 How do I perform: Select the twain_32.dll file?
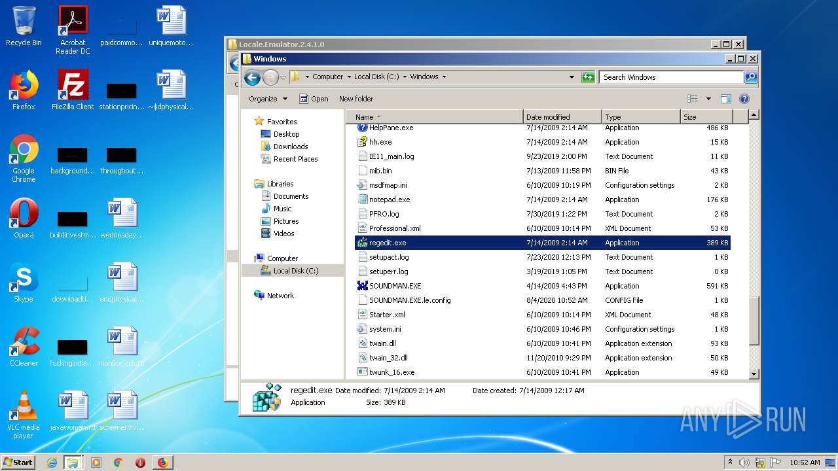point(388,358)
